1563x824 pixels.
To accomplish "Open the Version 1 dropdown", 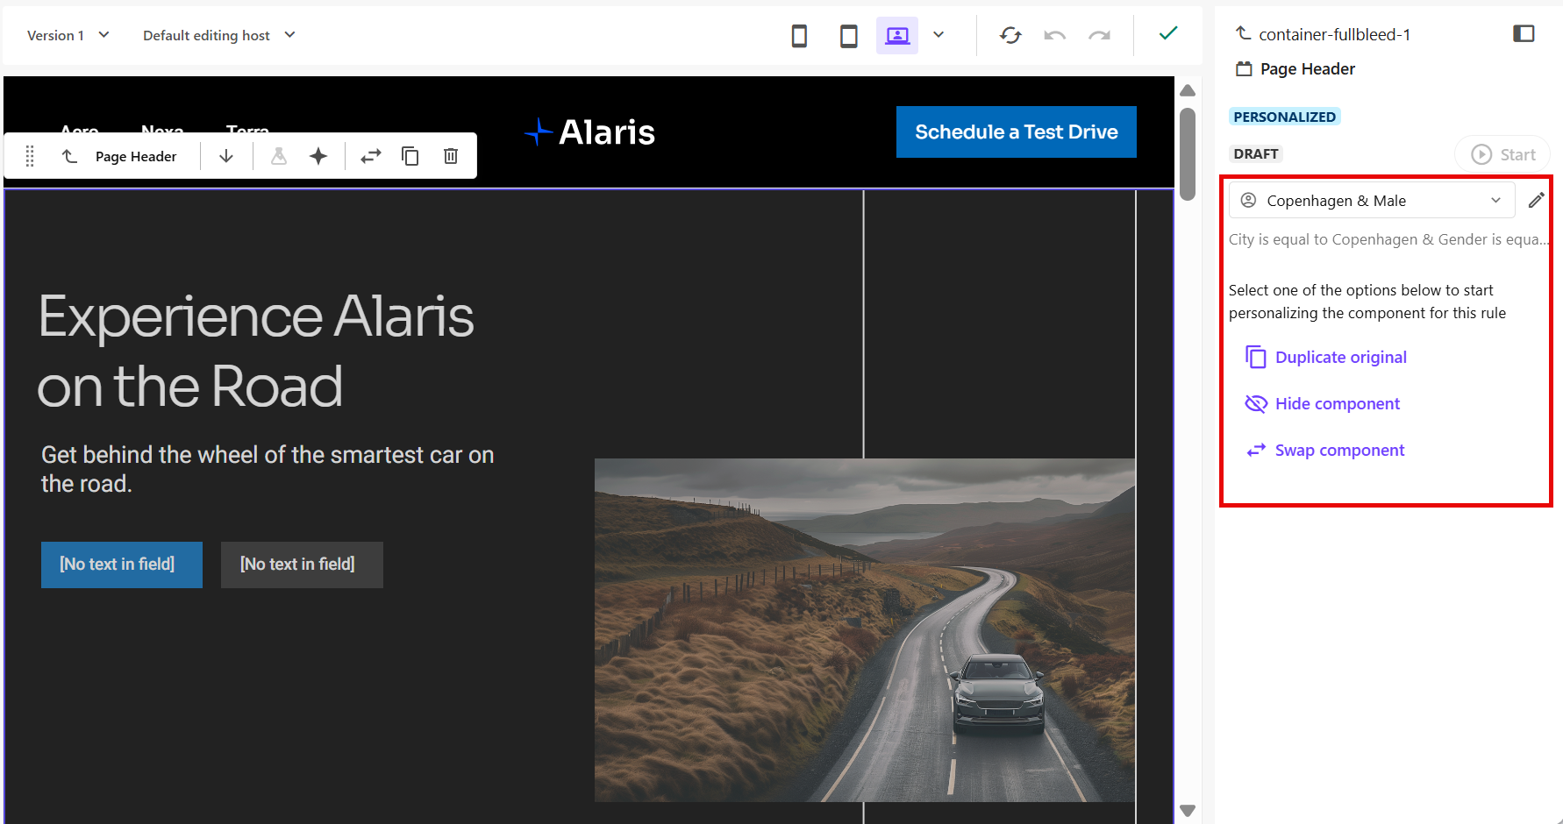I will click(68, 35).
